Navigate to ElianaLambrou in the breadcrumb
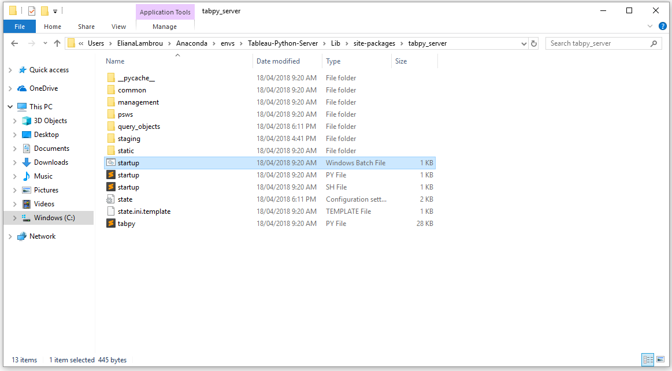The width and height of the screenshot is (672, 371). click(x=140, y=43)
